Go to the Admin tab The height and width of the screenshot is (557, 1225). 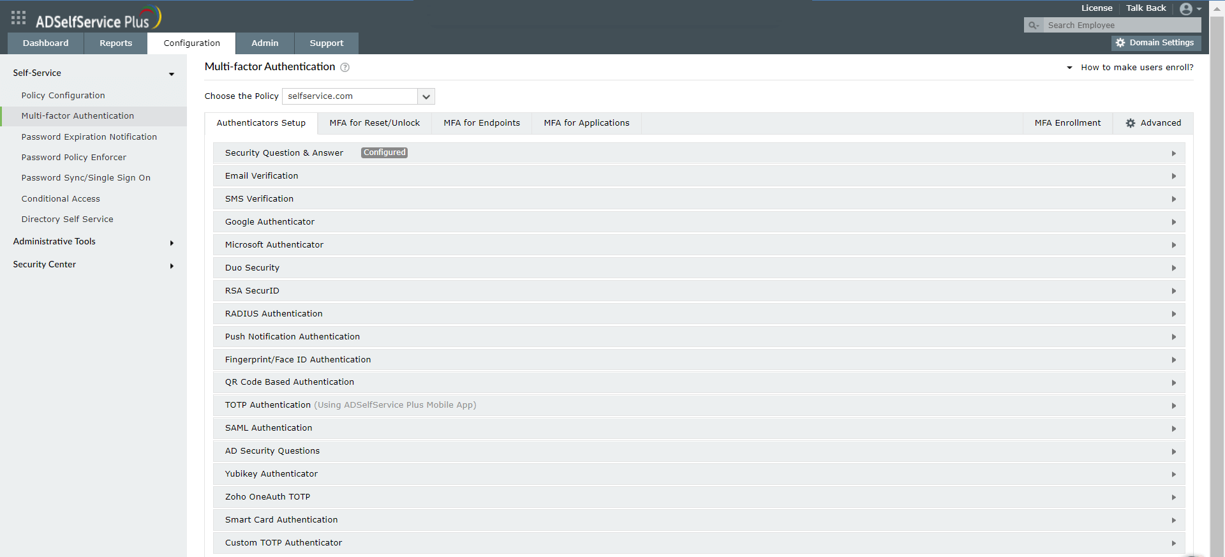pyautogui.click(x=265, y=43)
